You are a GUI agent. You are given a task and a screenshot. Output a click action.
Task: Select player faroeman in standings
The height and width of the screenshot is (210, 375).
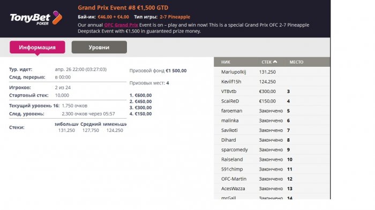(x=272, y=111)
